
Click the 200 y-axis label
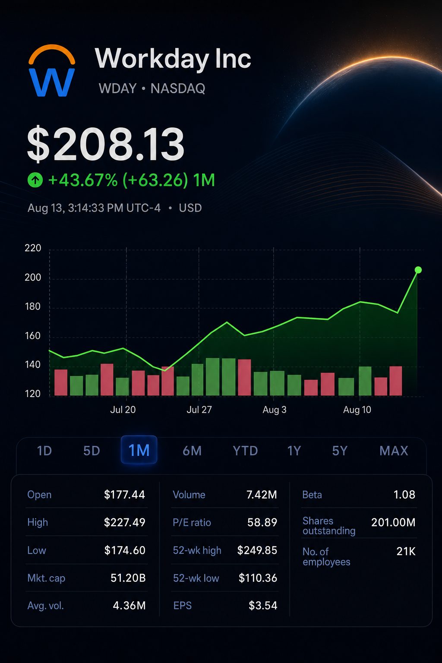pyautogui.click(x=33, y=278)
